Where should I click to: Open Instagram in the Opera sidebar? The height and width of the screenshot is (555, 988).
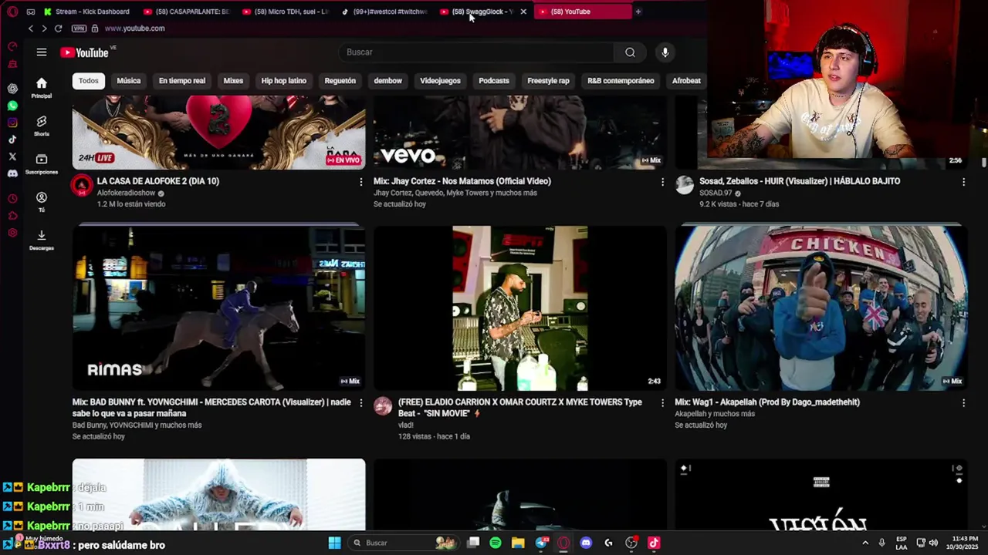pyautogui.click(x=12, y=123)
